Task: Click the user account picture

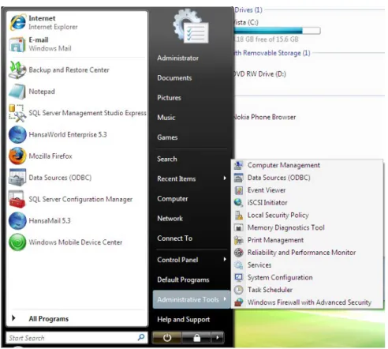Action: coord(191,26)
